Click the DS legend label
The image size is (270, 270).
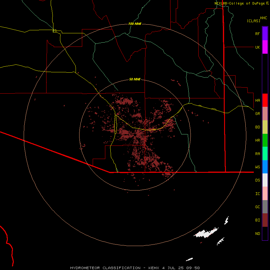point(257,180)
